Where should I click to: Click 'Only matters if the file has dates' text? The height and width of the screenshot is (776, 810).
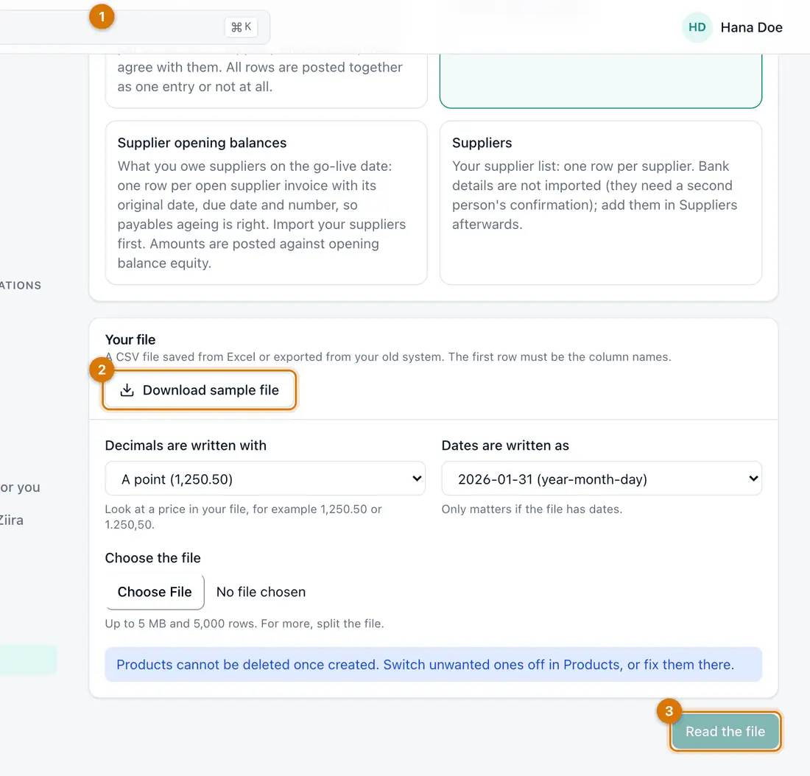tap(532, 509)
